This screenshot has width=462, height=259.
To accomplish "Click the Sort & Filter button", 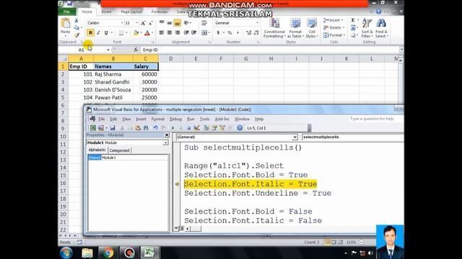I will pyautogui.click(x=367, y=28).
